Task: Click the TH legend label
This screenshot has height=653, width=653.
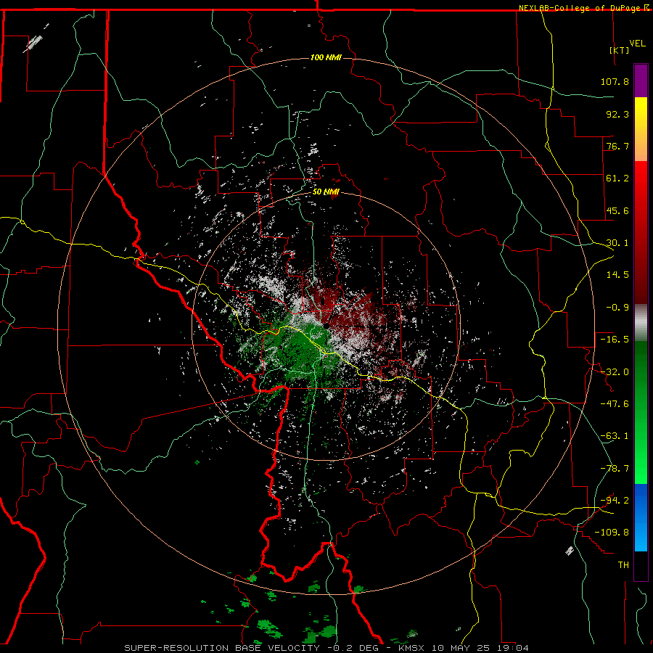Action: click(x=623, y=564)
